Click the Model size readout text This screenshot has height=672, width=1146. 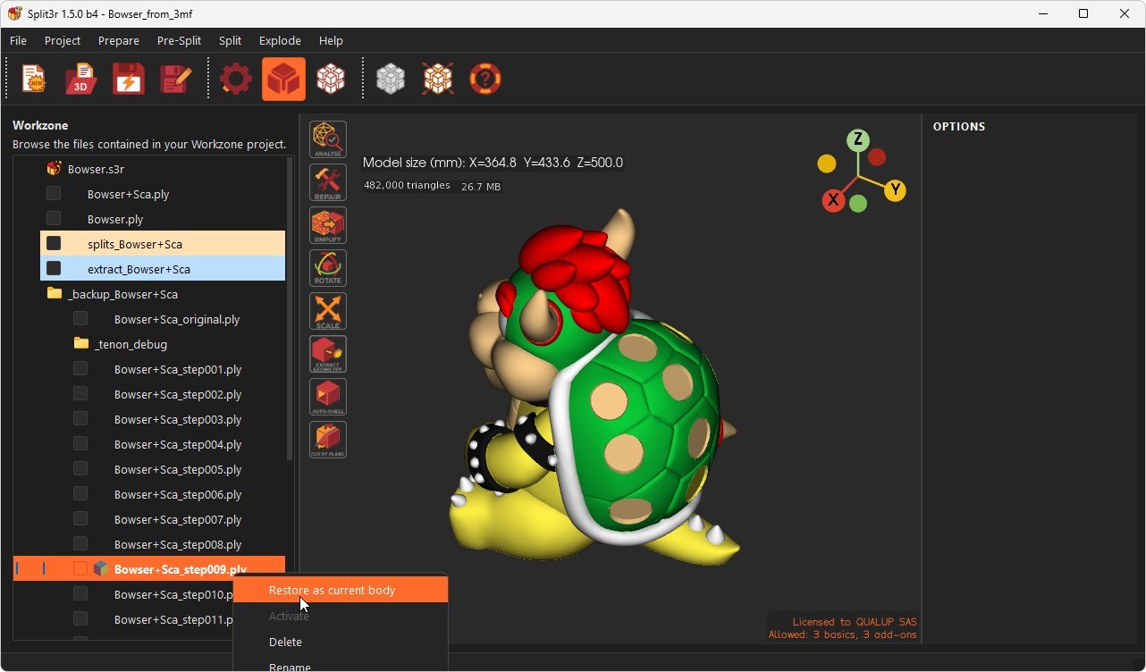493,163
